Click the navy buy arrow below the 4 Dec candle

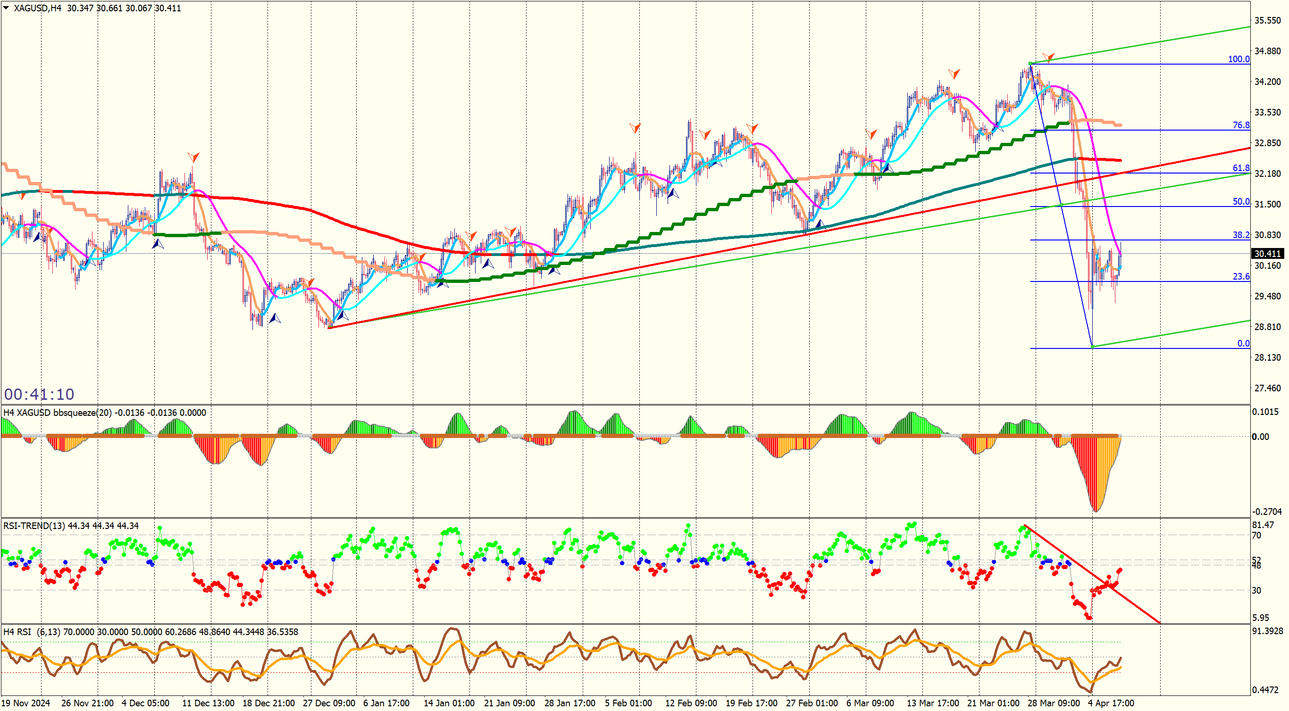tap(158, 244)
